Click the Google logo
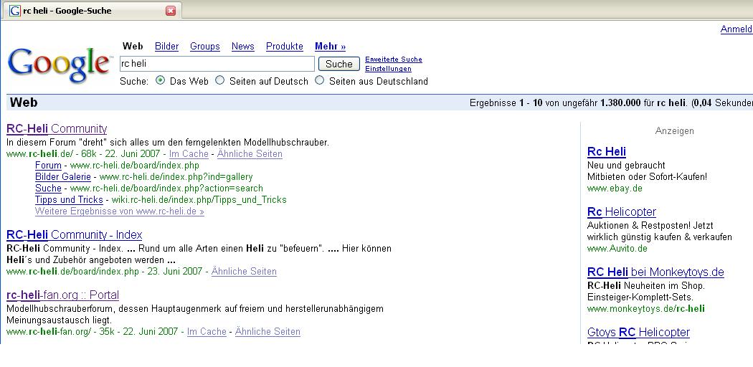Viewport: 753px width, 367px height. coord(59,65)
